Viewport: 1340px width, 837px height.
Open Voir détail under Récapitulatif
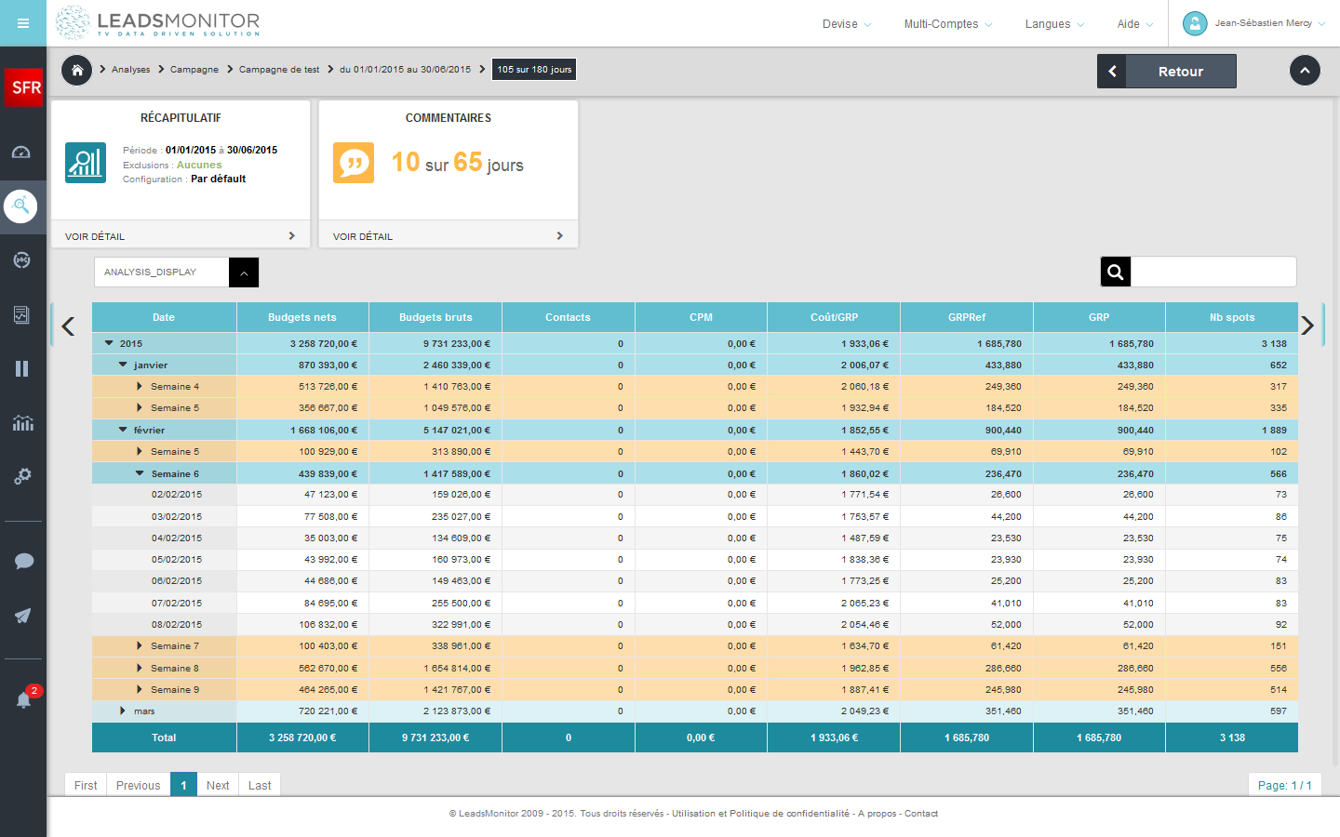pos(181,236)
